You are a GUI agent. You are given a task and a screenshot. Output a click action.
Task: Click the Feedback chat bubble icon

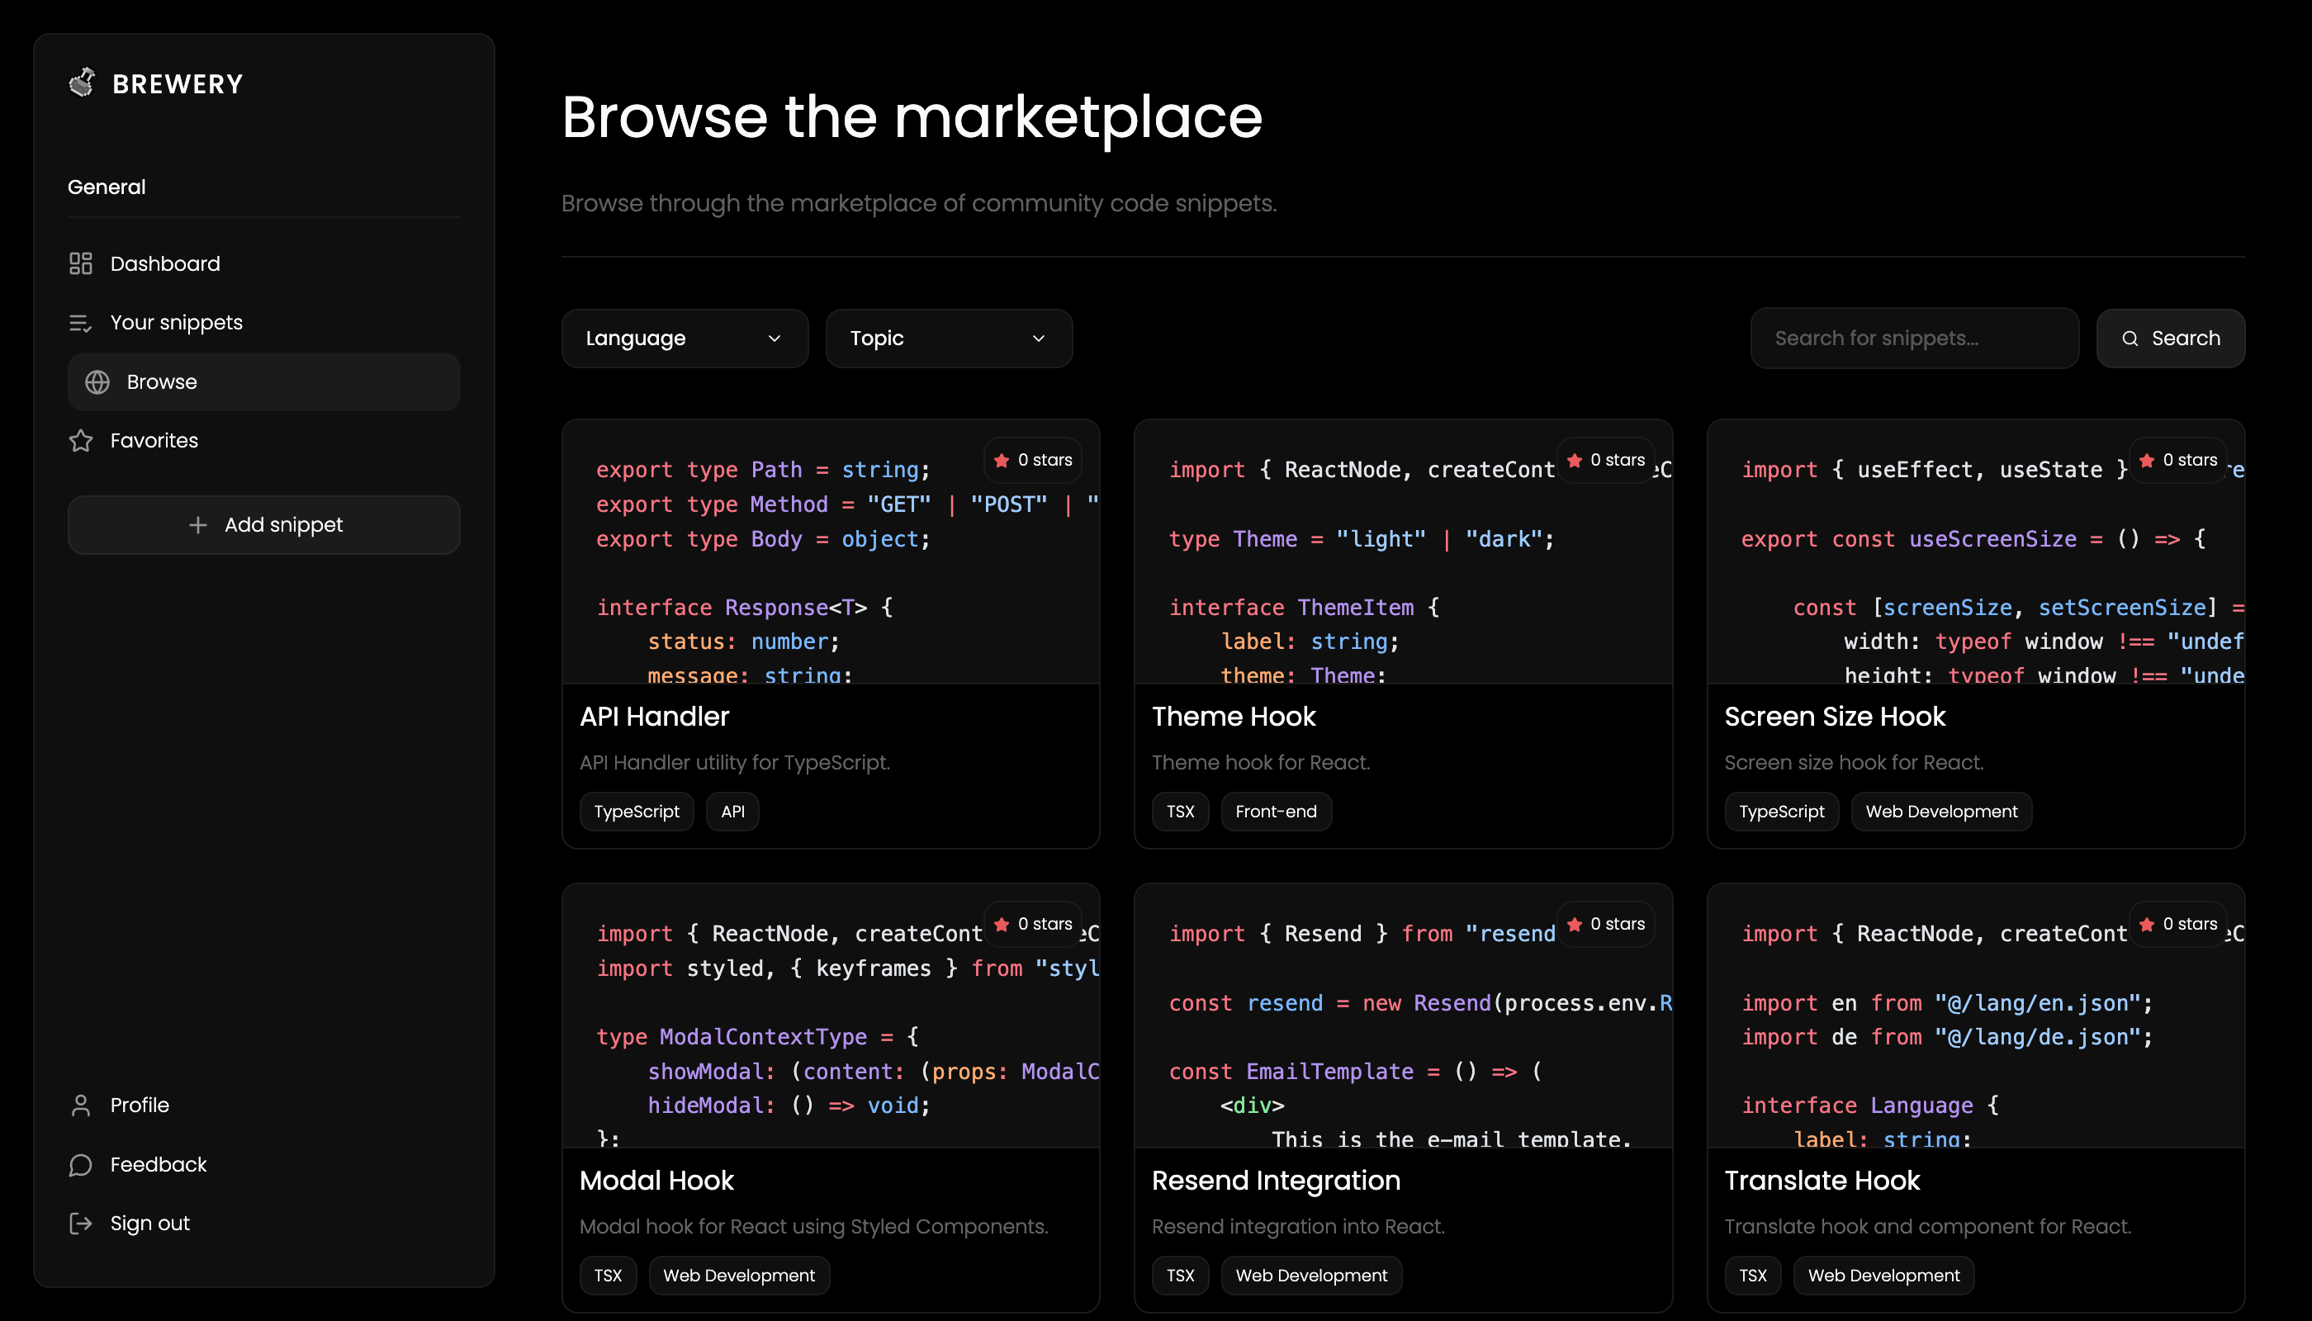[81, 1164]
